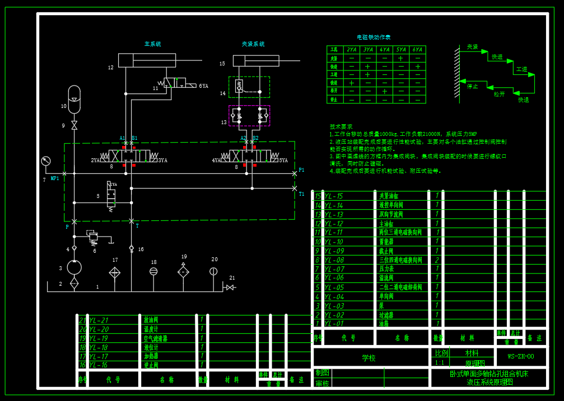Select the 压力表 parts list entry
Image resolution: width=564 pixels, height=401 pixels.
tap(386, 269)
